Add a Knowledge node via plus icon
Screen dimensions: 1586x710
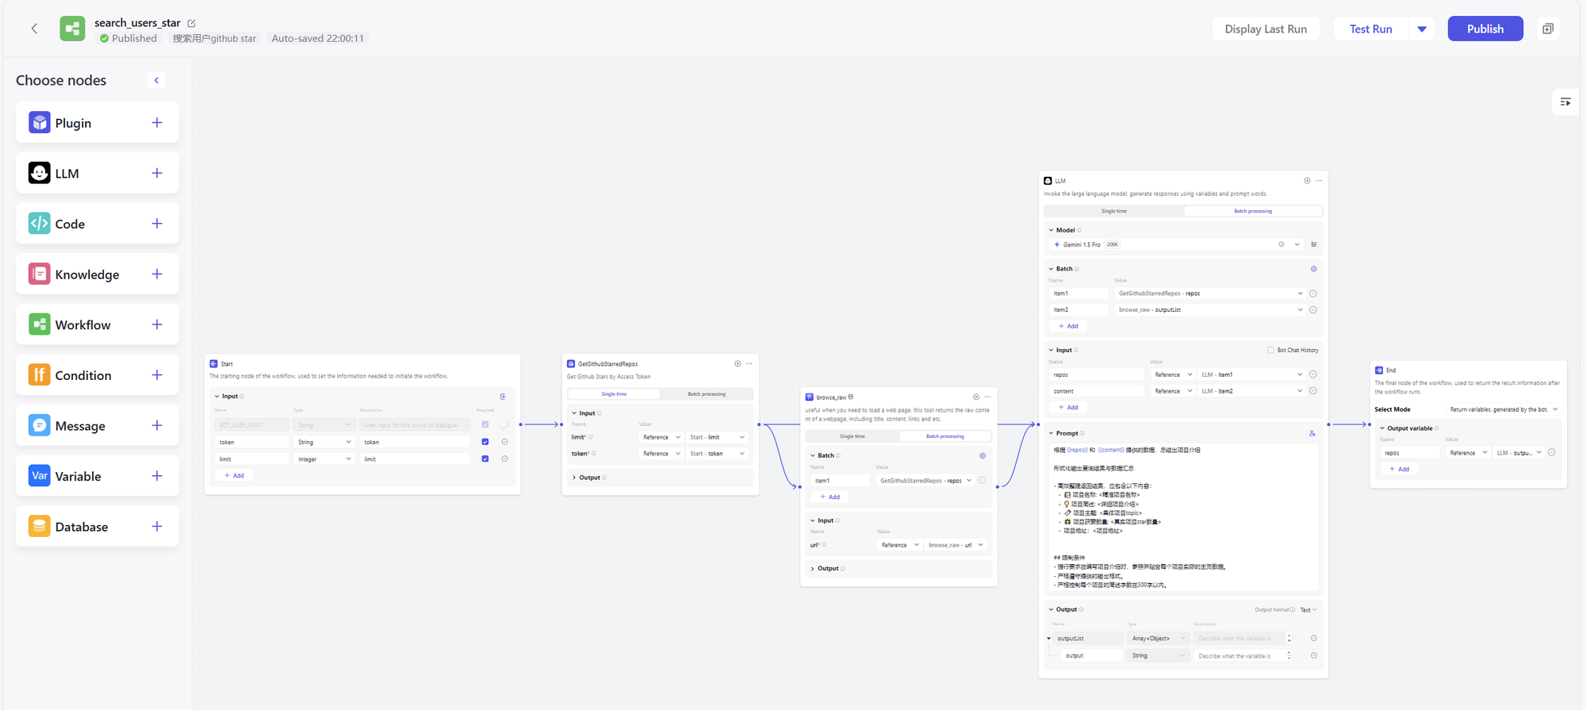click(157, 274)
